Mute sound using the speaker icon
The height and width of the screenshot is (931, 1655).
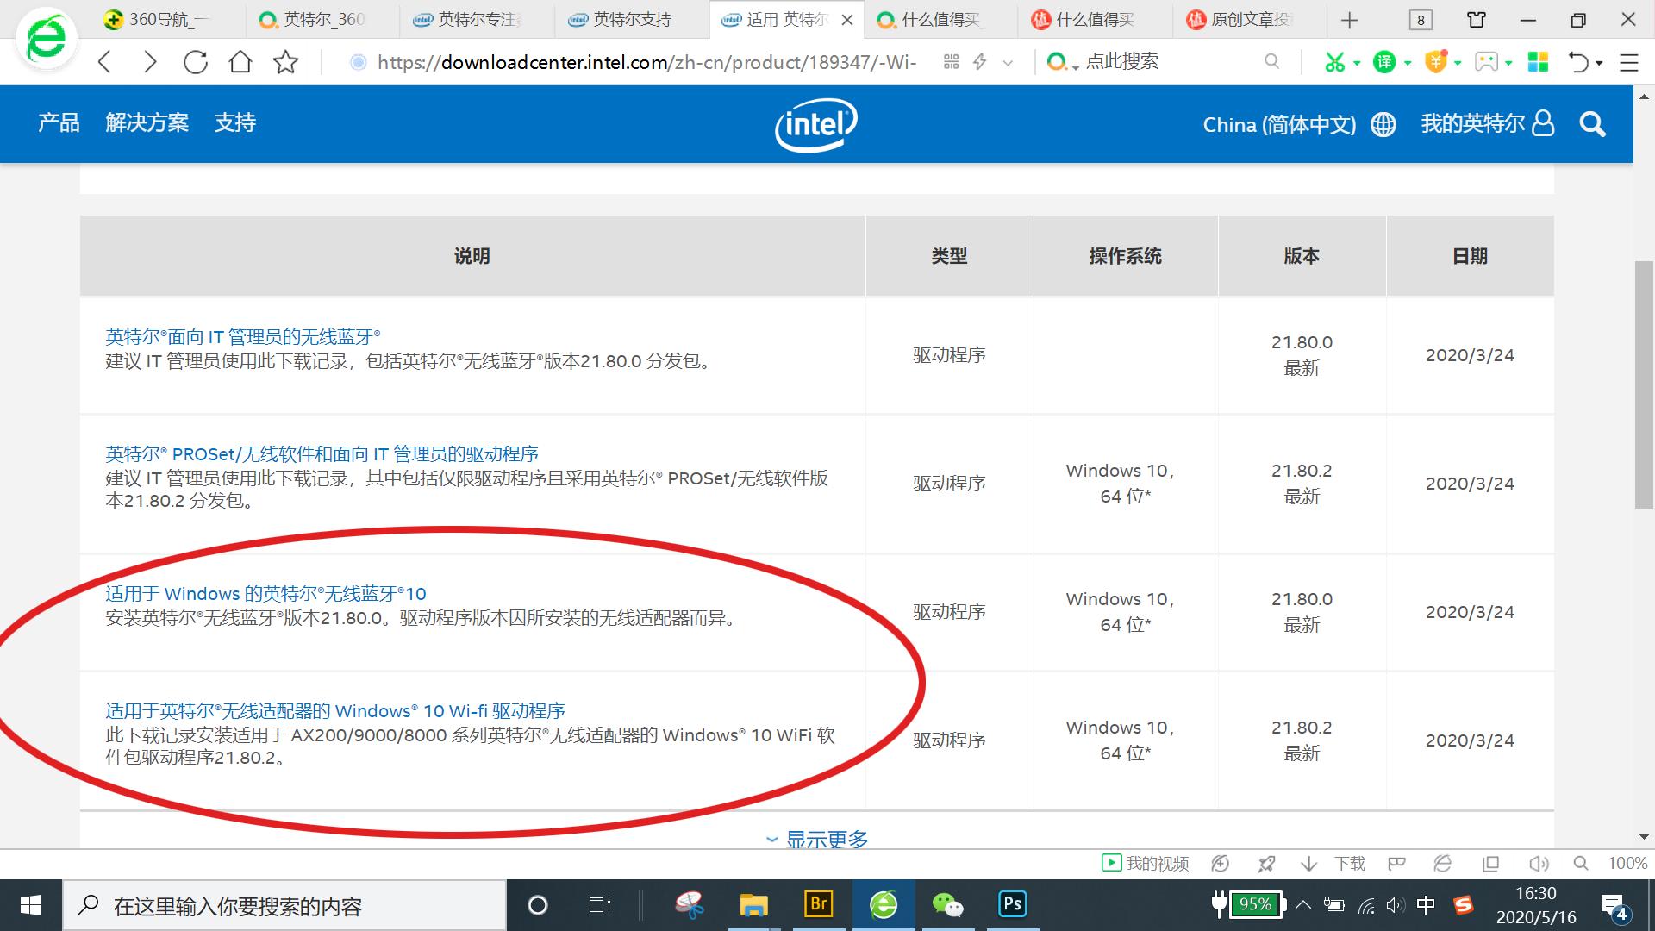(x=1539, y=863)
